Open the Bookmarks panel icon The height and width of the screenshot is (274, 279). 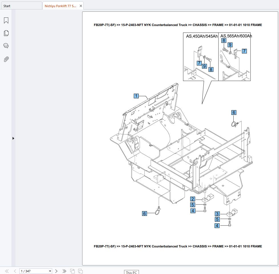pyautogui.click(x=6, y=20)
